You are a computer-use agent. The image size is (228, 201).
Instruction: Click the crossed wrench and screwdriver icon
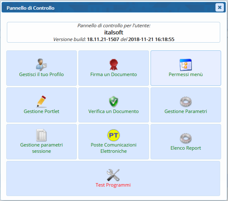[113, 175]
